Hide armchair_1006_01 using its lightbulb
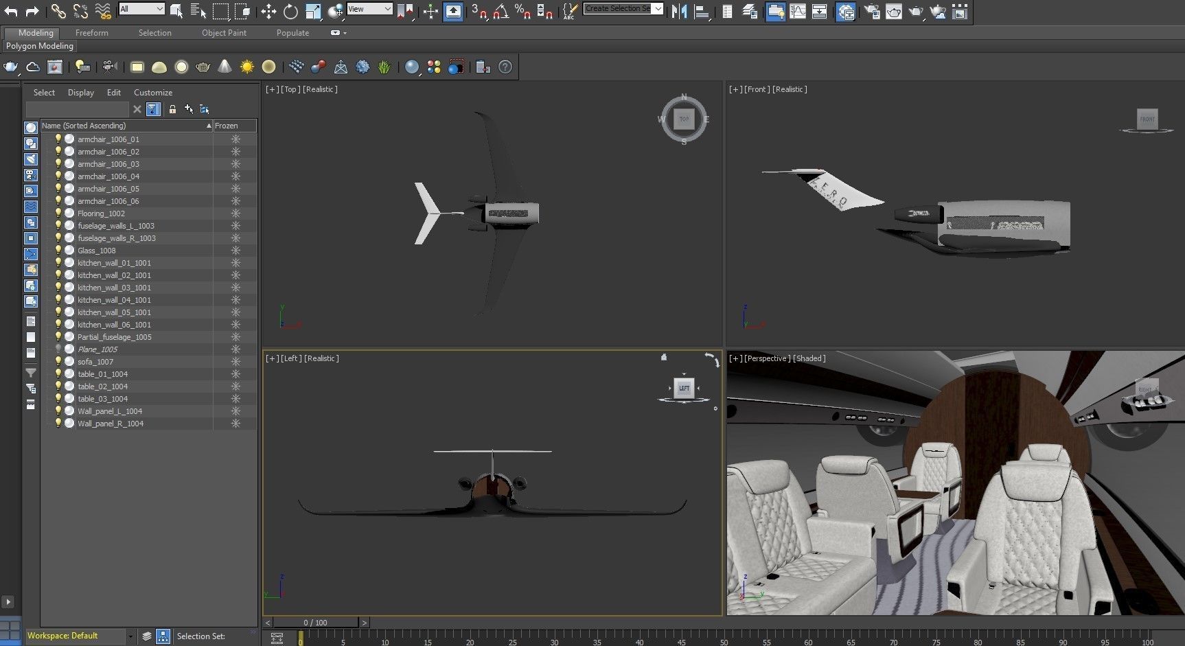 click(58, 139)
